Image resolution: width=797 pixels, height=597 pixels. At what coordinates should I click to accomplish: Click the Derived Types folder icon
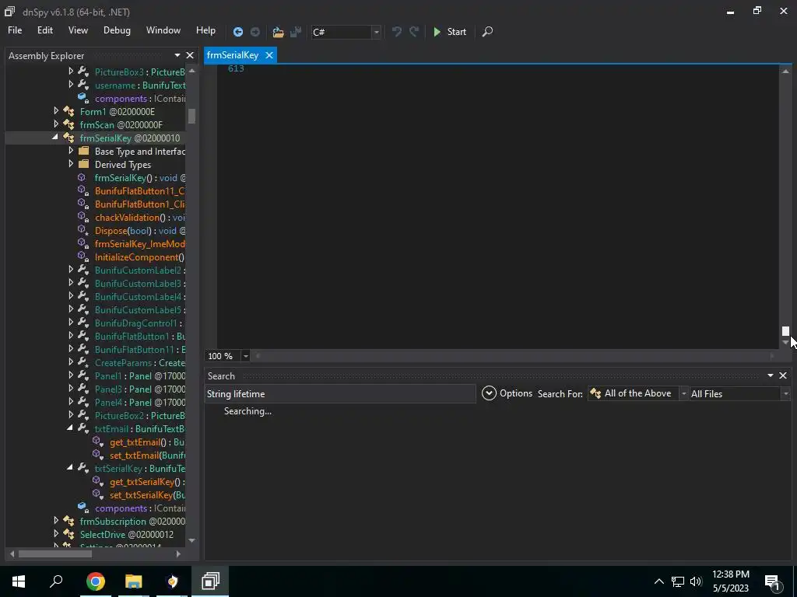pos(84,164)
